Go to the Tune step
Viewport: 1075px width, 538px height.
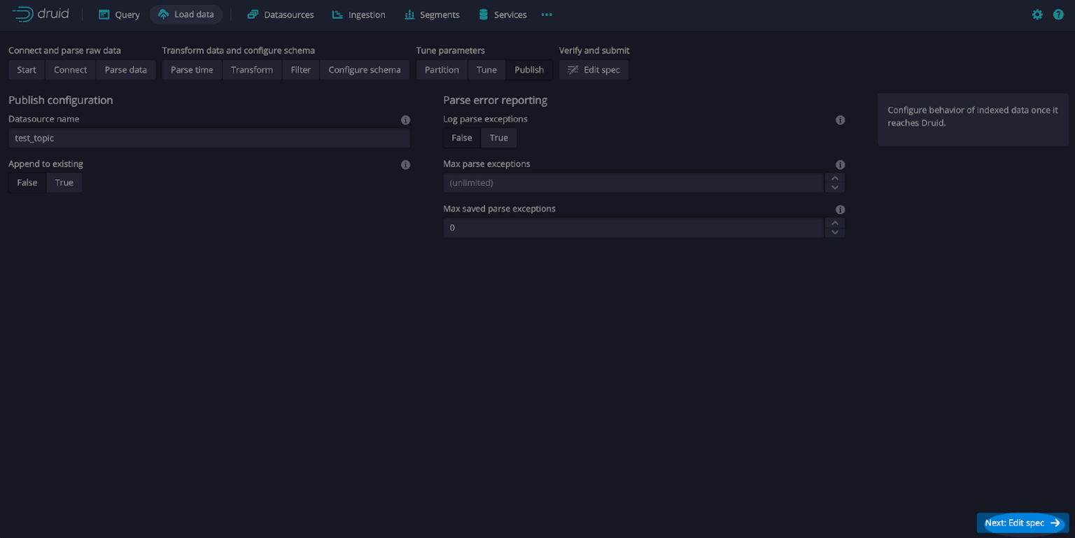[x=486, y=70]
